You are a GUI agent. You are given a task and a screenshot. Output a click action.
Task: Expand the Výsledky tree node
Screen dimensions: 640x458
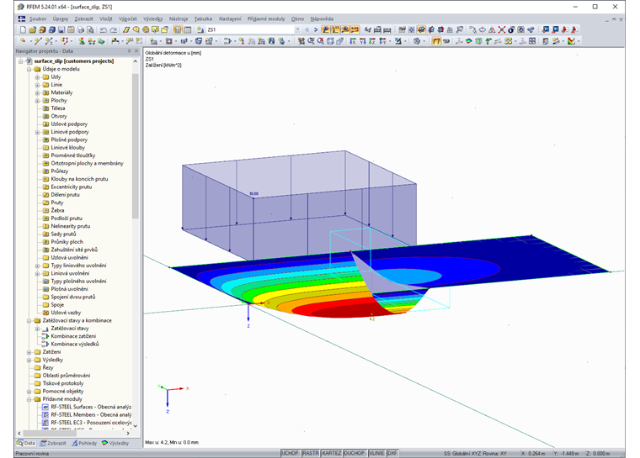pyautogui.click(x=29, y=360)
